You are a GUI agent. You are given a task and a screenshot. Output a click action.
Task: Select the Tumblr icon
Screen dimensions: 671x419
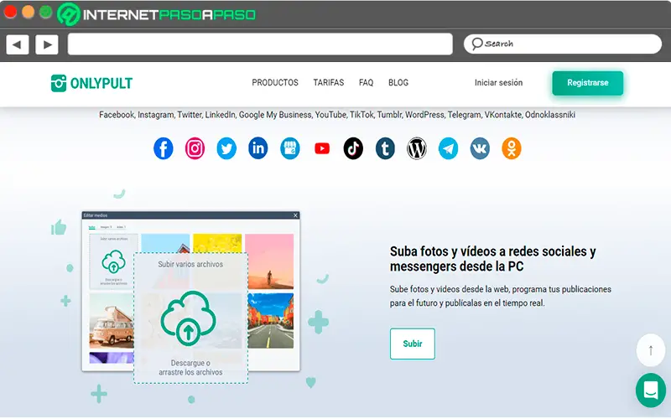click(x=385, y=148)
